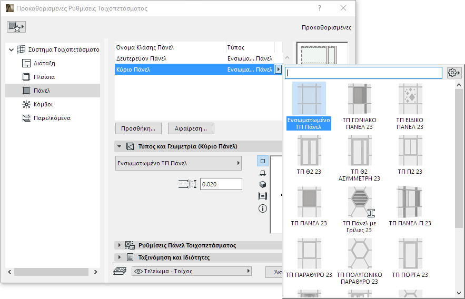Click the help question mark in title bar

coord(319,8)
